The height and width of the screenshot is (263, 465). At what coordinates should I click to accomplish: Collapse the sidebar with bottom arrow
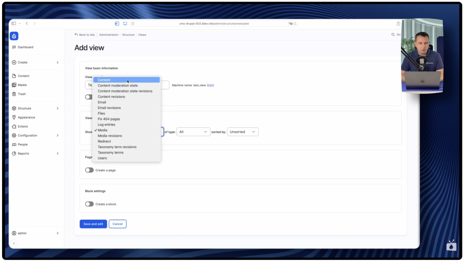[14, 243]
